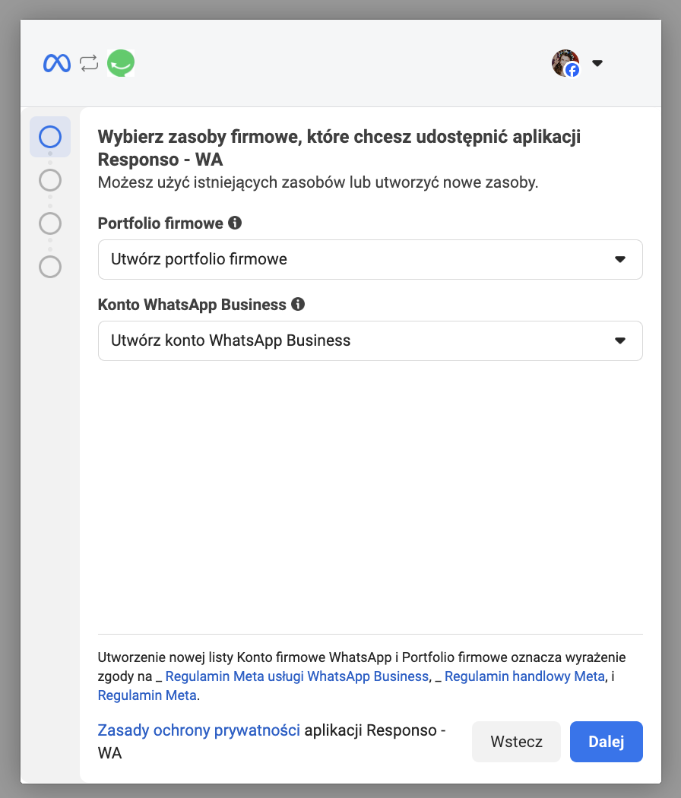Open the Regulamin handlowy Meta link

pos(524,676)
